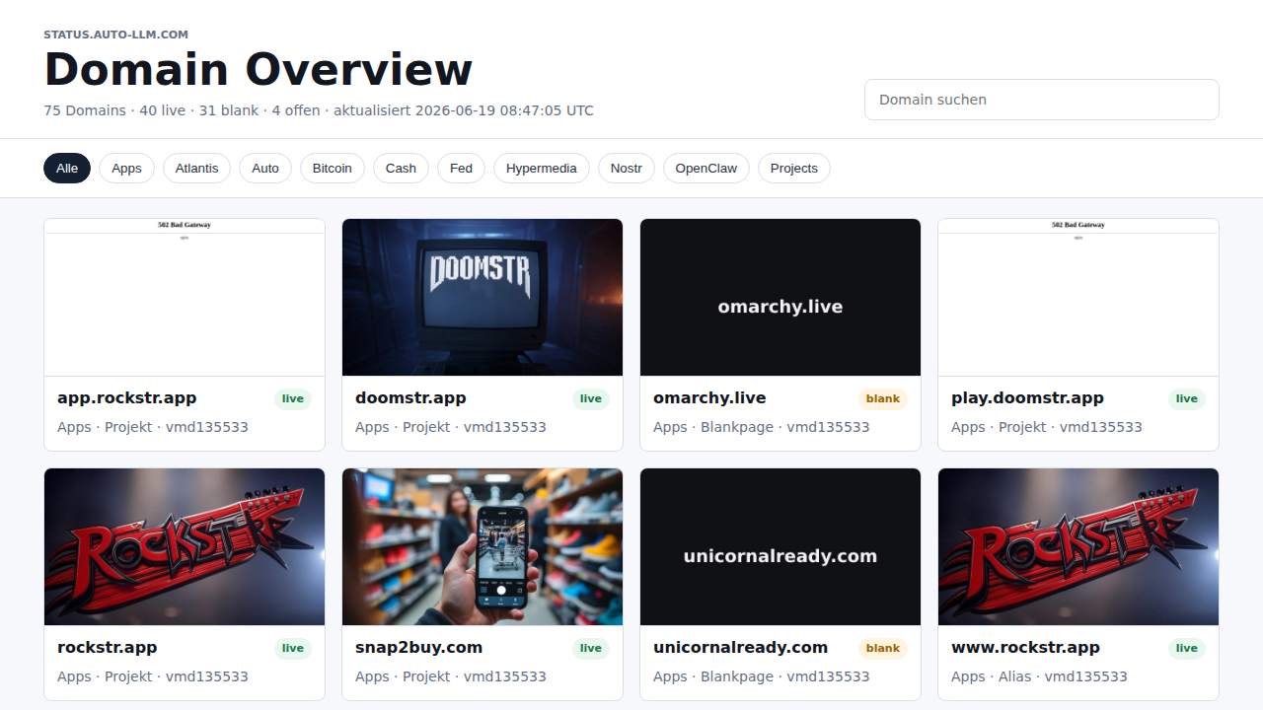This screenshot has width=1263, height=710.
Task: Open the play.doomstr.app 502 thumbnail
Action: [x=1078, y=297]
